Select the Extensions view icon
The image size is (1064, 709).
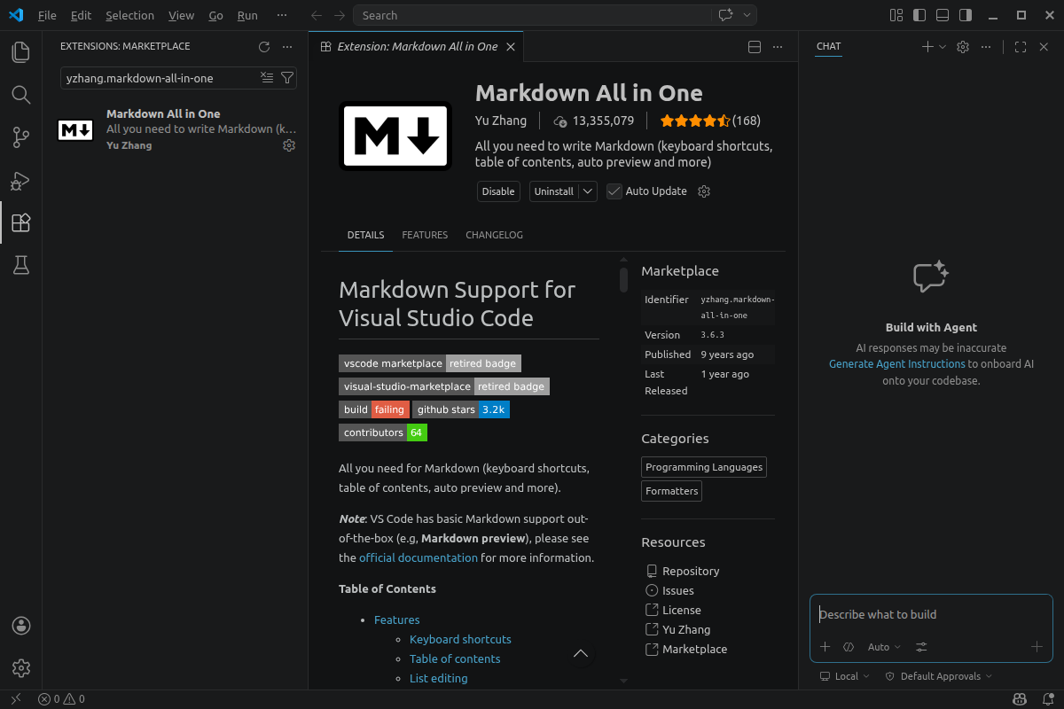(20, 222)
